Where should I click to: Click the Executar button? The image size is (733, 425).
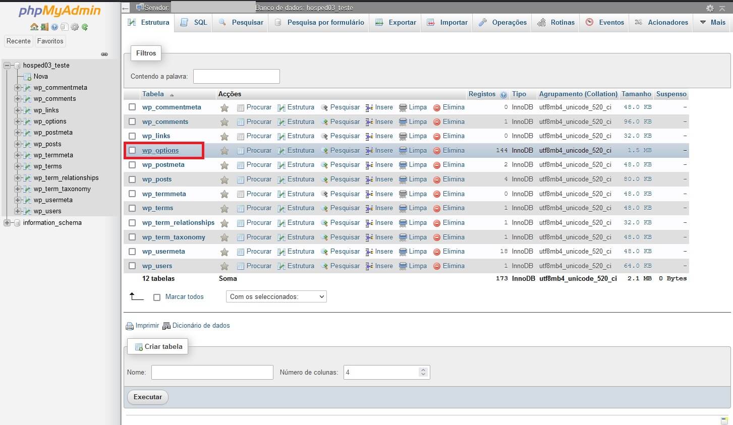pos(147,397)
